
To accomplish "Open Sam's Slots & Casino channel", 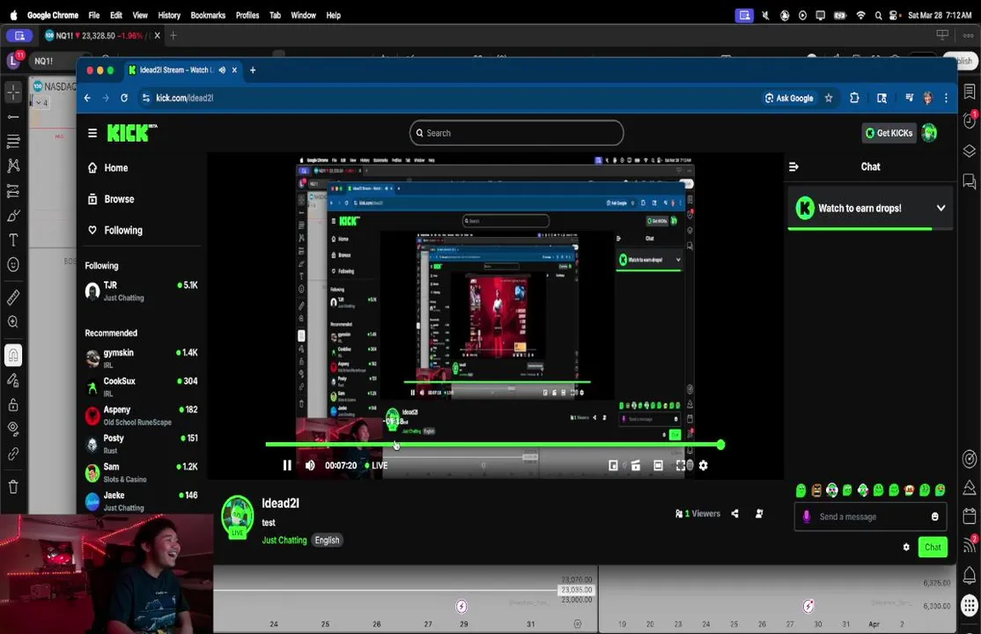I will pos(142,473).
